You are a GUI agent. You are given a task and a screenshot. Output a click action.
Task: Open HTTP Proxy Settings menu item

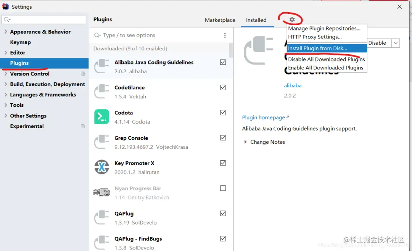327,37
